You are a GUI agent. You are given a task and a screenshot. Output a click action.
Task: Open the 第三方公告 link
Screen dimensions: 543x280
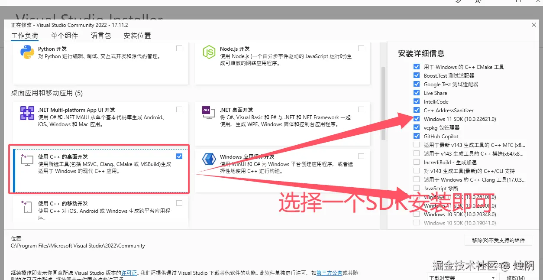pos(330,273)
